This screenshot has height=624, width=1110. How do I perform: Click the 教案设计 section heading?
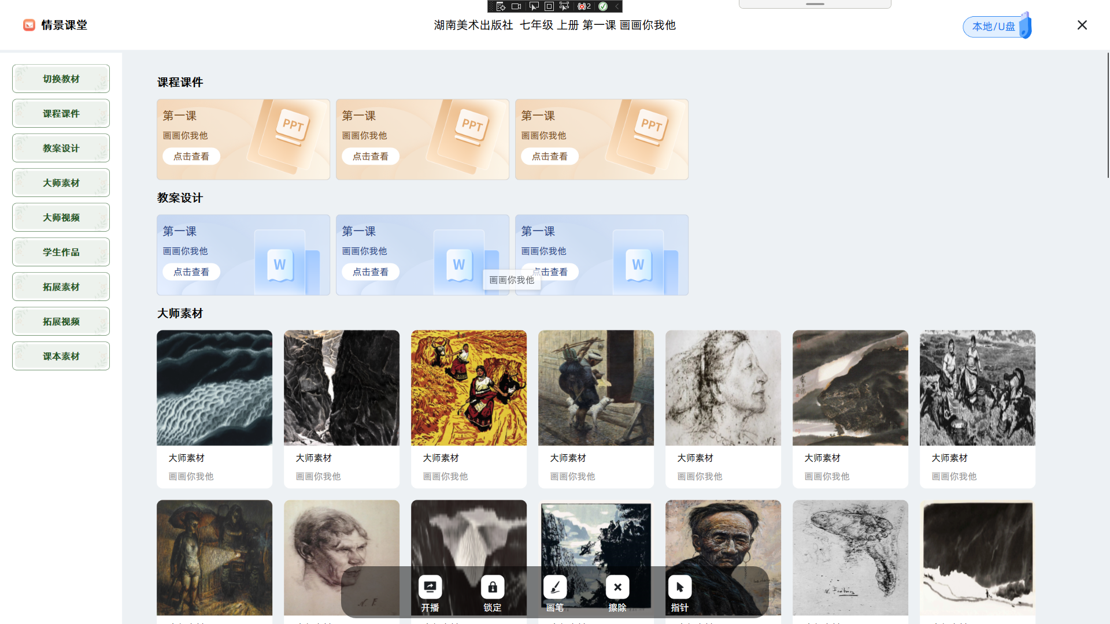pos(180,198)
